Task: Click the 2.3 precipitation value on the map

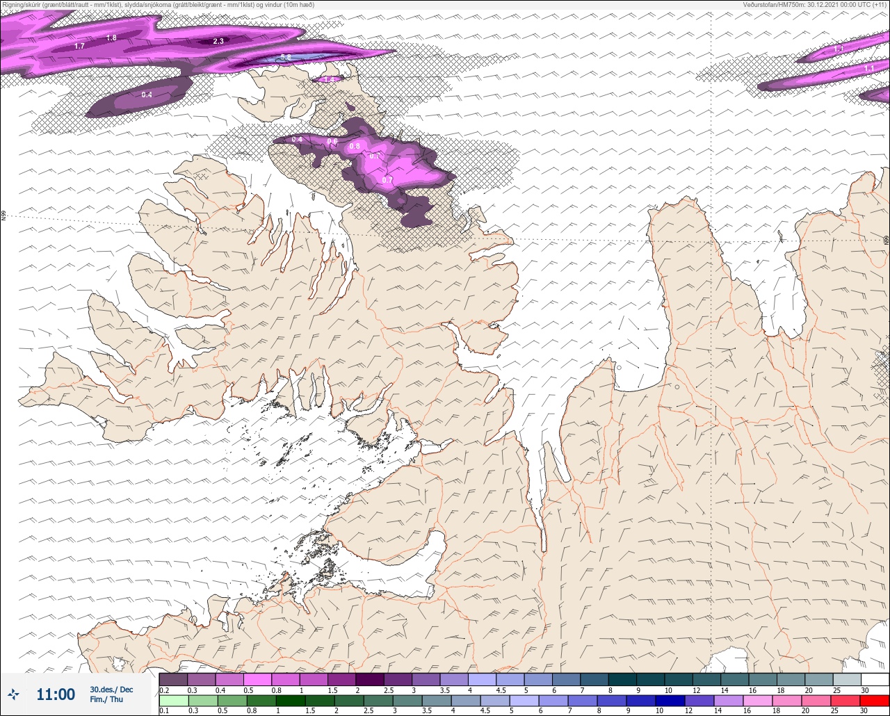Action: coord(218,41)
